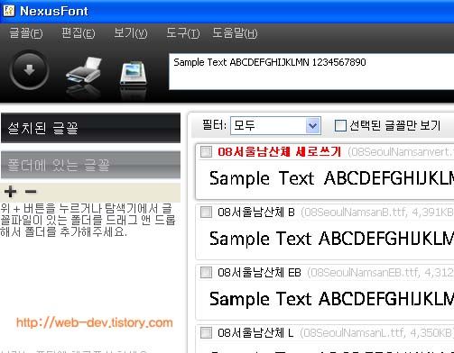Viewport: 454px width, 353px height.
Task: Click the 필터 dropdown arrow button
Action: click(313, 125)
